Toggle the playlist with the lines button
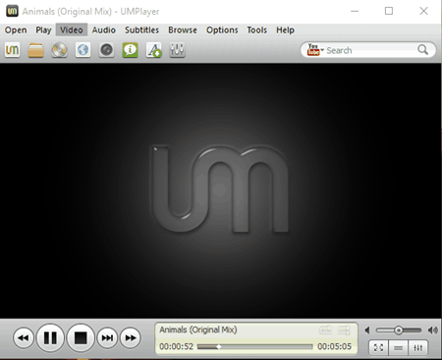 [399, 348]
